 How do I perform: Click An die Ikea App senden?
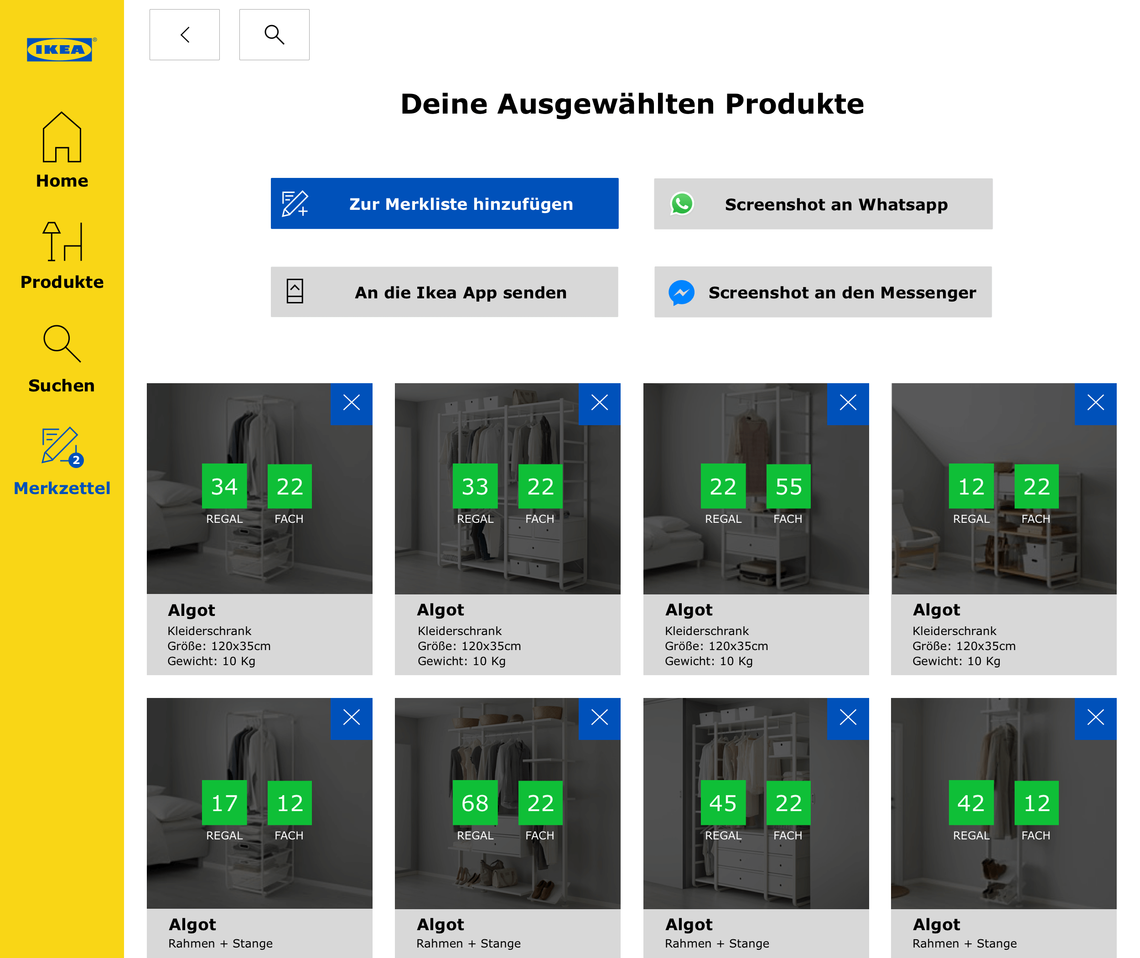pyautogui.click(x=444, y=292)
